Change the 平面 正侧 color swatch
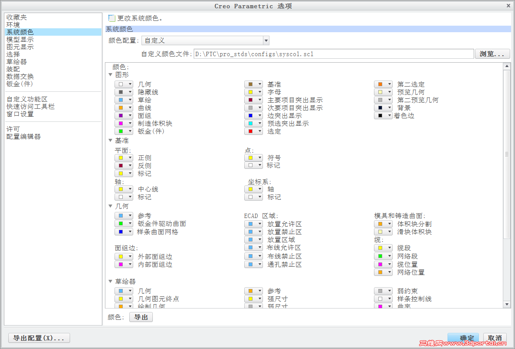The height and width of the screenshot is (349, 515). (x=124, y=158)
